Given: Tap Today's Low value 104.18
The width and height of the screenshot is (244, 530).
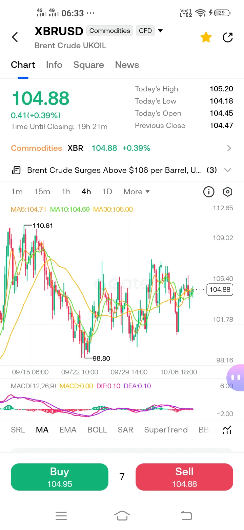Looking at the screenshot, I should point(221,101).
